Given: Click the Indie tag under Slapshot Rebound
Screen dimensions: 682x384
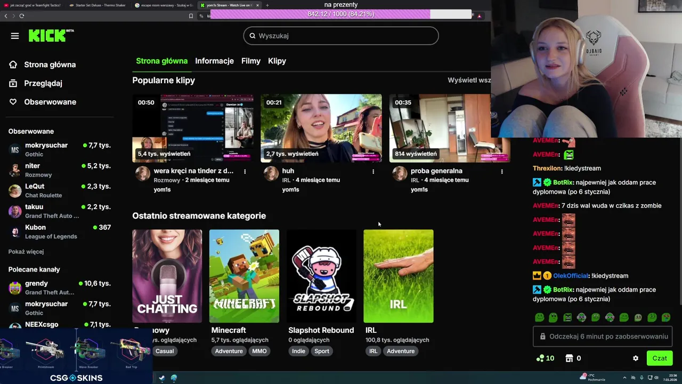Looking at the screenshot, I should coord(298,351).
